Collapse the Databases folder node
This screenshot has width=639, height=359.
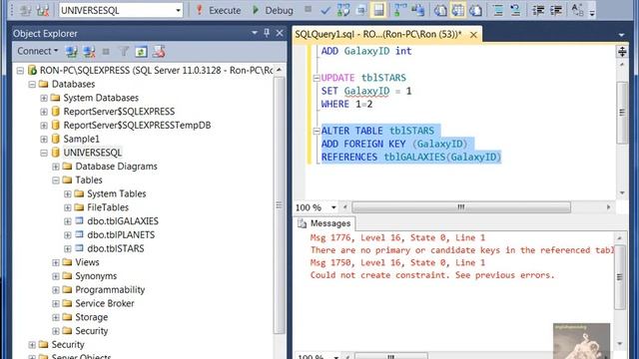[32, 84]
